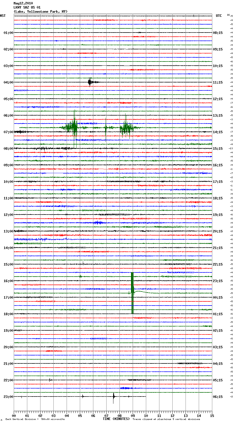Select the 09:00 MST row label
234x423 pixels.
[9, 165]
